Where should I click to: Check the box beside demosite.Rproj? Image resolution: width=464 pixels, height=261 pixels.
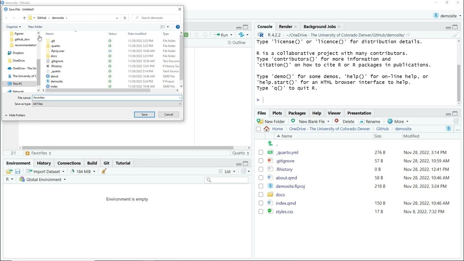click(x=261, y=186)
